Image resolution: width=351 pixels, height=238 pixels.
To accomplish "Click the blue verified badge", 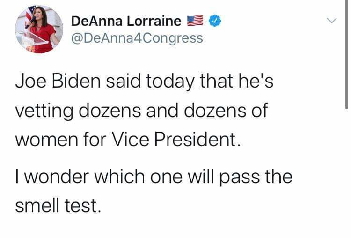I will coord(214,21).
